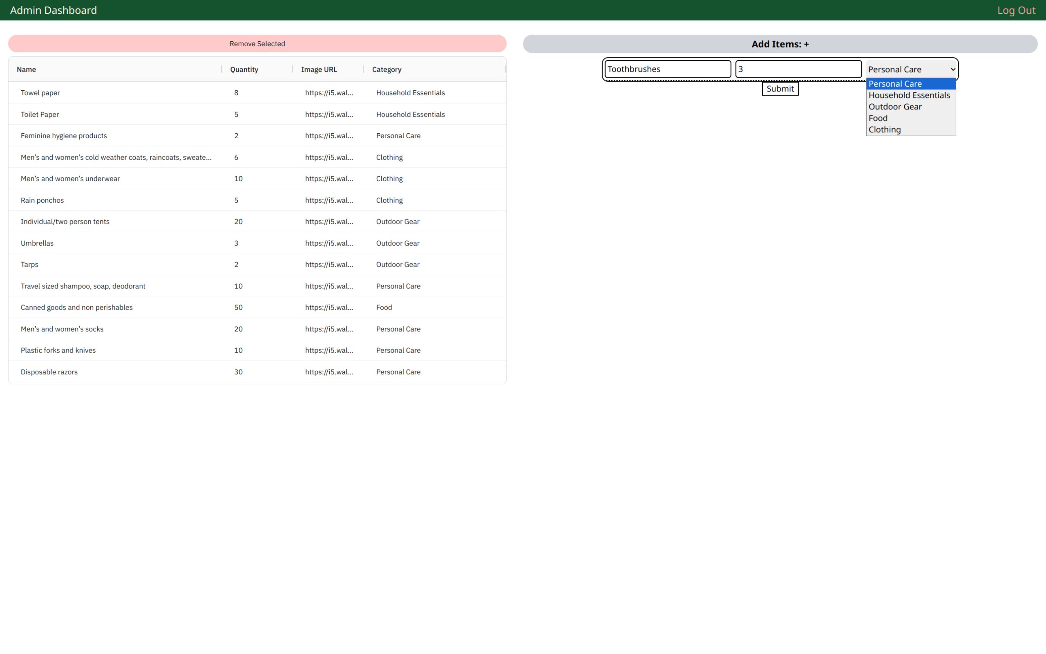Click the Image URL column header
The height and width of the screenshot is (654, 1046).
[x=319, y=69]
